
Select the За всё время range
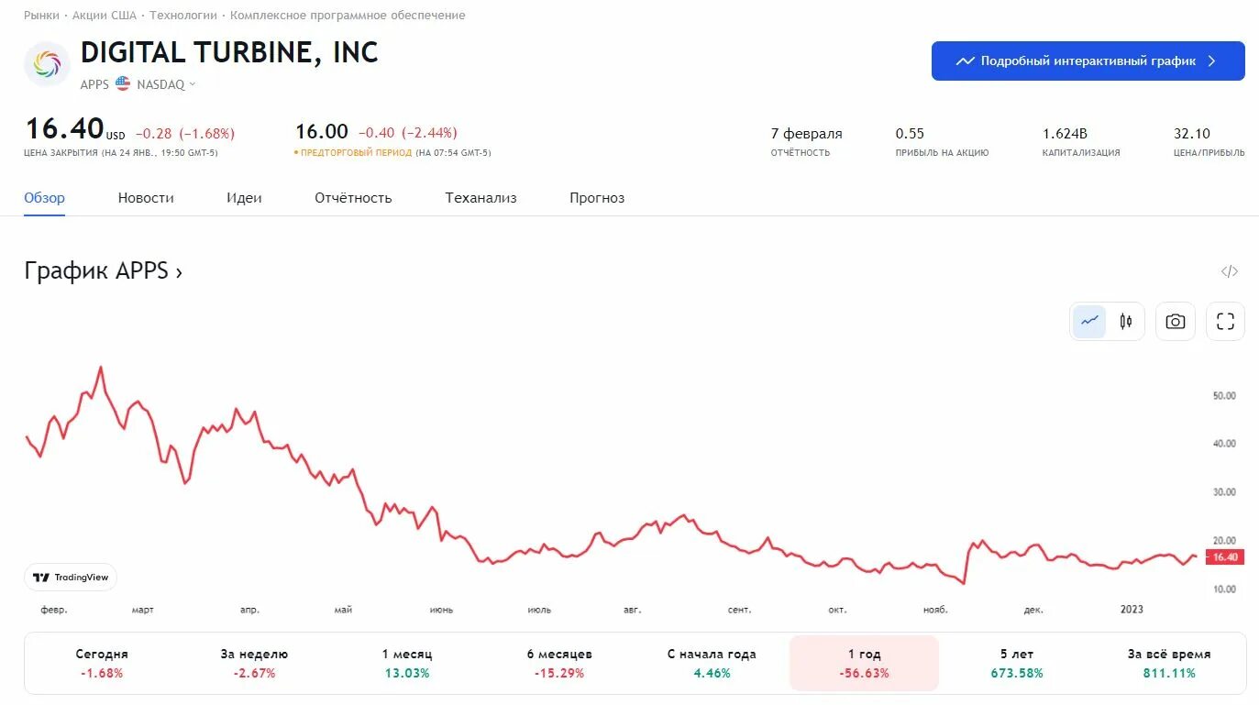(x=1169, y=663)
